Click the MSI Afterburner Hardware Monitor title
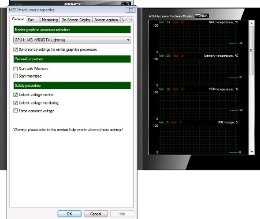Image resolution: width=260 pixels, height=219 pixels. coord(170,16)
